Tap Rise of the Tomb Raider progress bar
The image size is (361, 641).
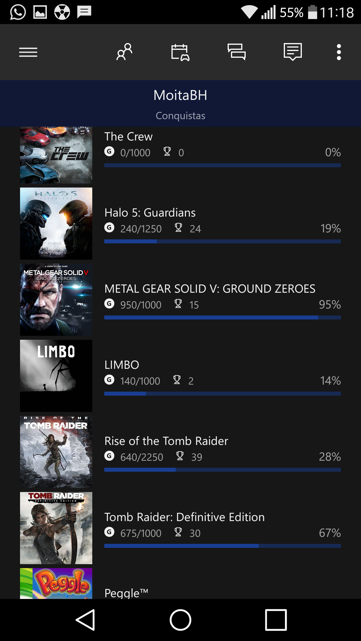pyautogui.click(x=222, y=470)
